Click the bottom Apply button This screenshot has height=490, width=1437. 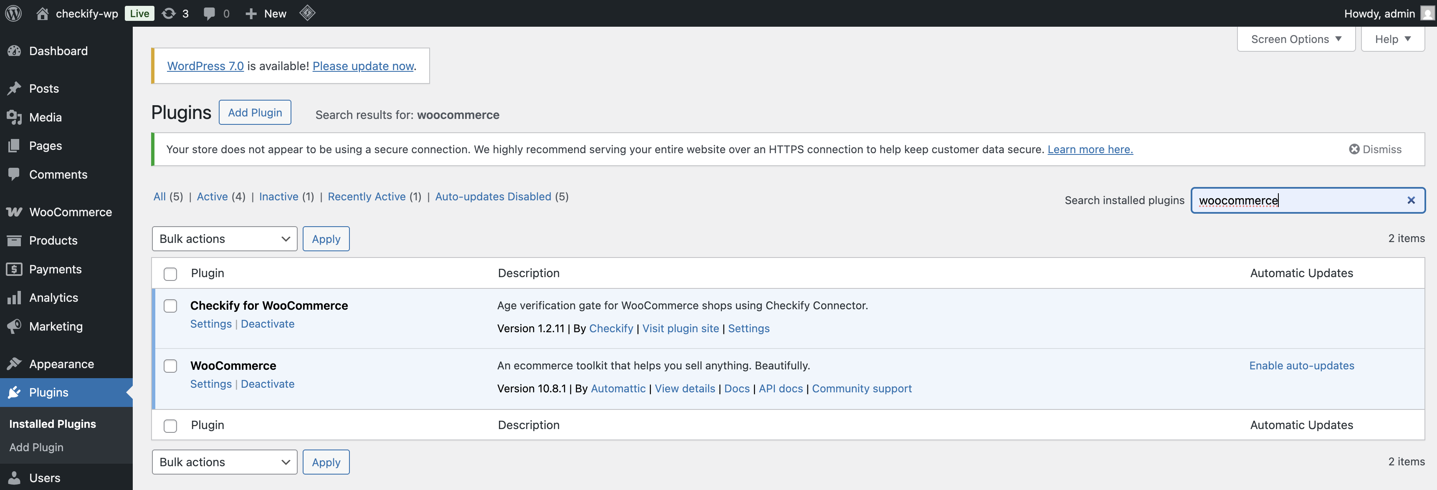click(x=326, y=462)
